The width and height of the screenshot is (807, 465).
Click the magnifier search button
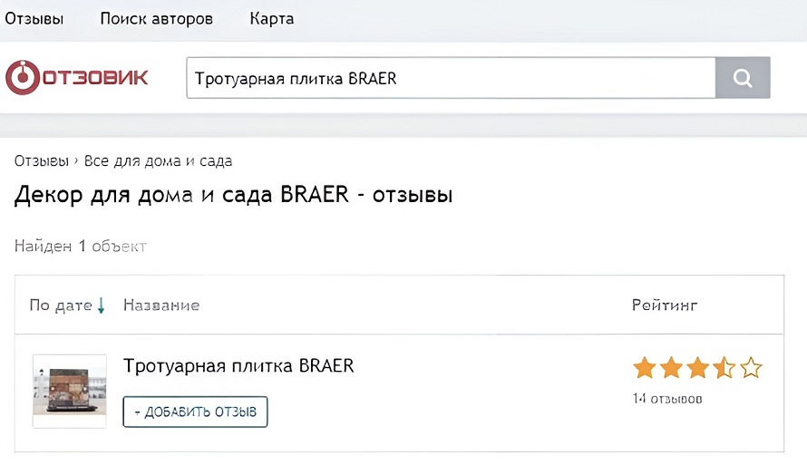click(743, 78)
